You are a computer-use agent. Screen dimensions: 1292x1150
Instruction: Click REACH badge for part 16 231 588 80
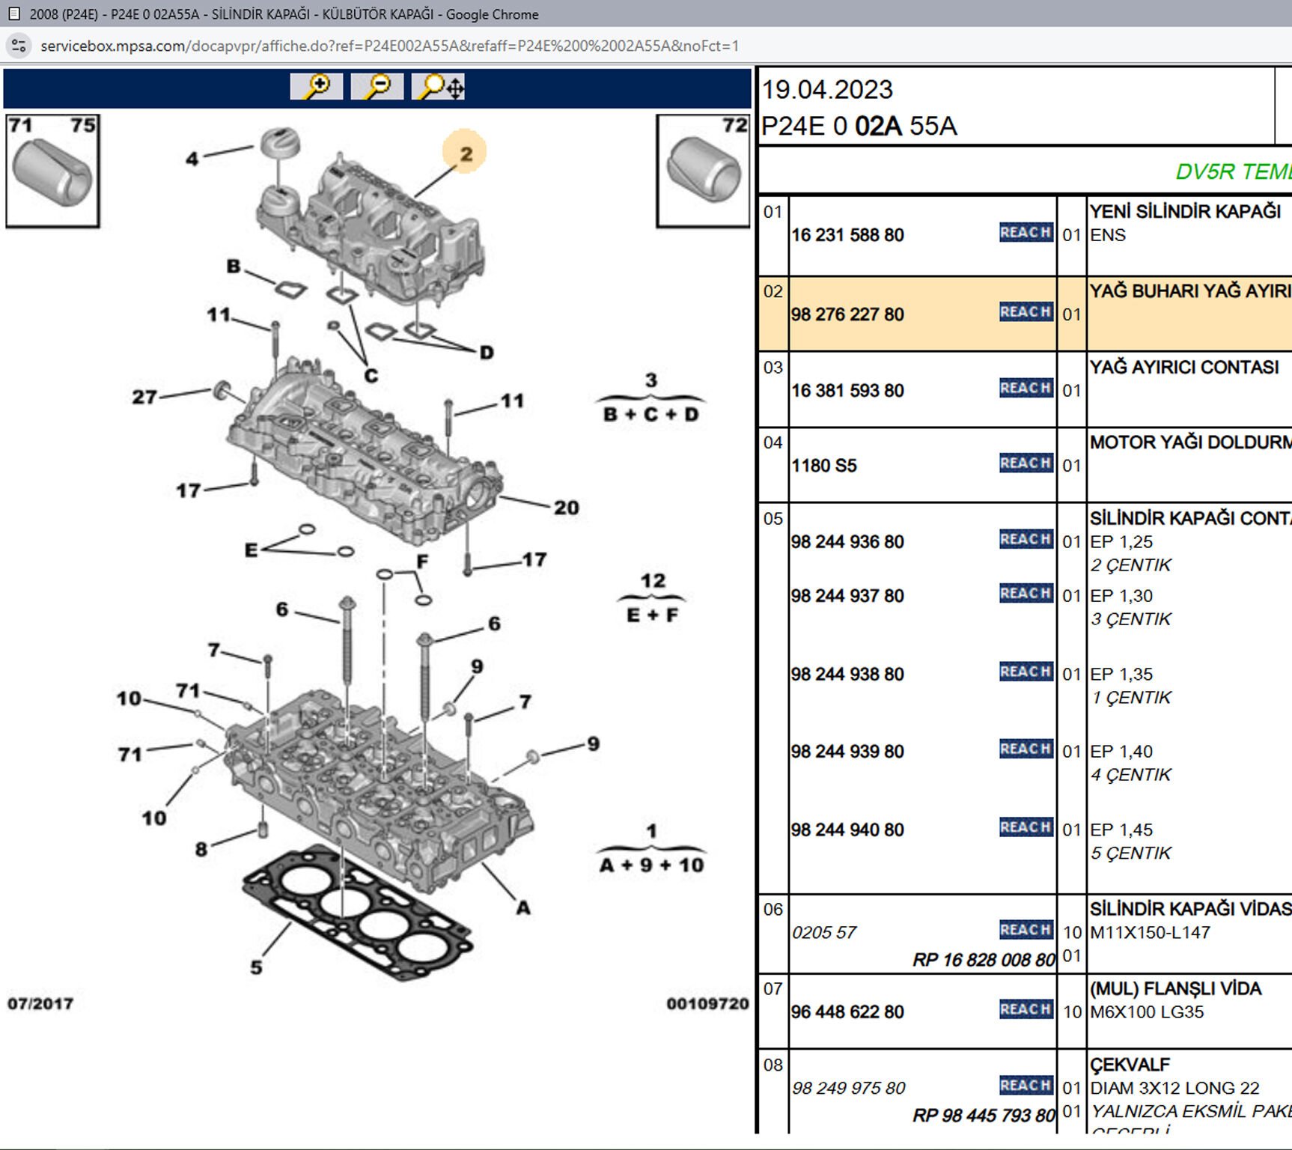[x=1026, y=233]
